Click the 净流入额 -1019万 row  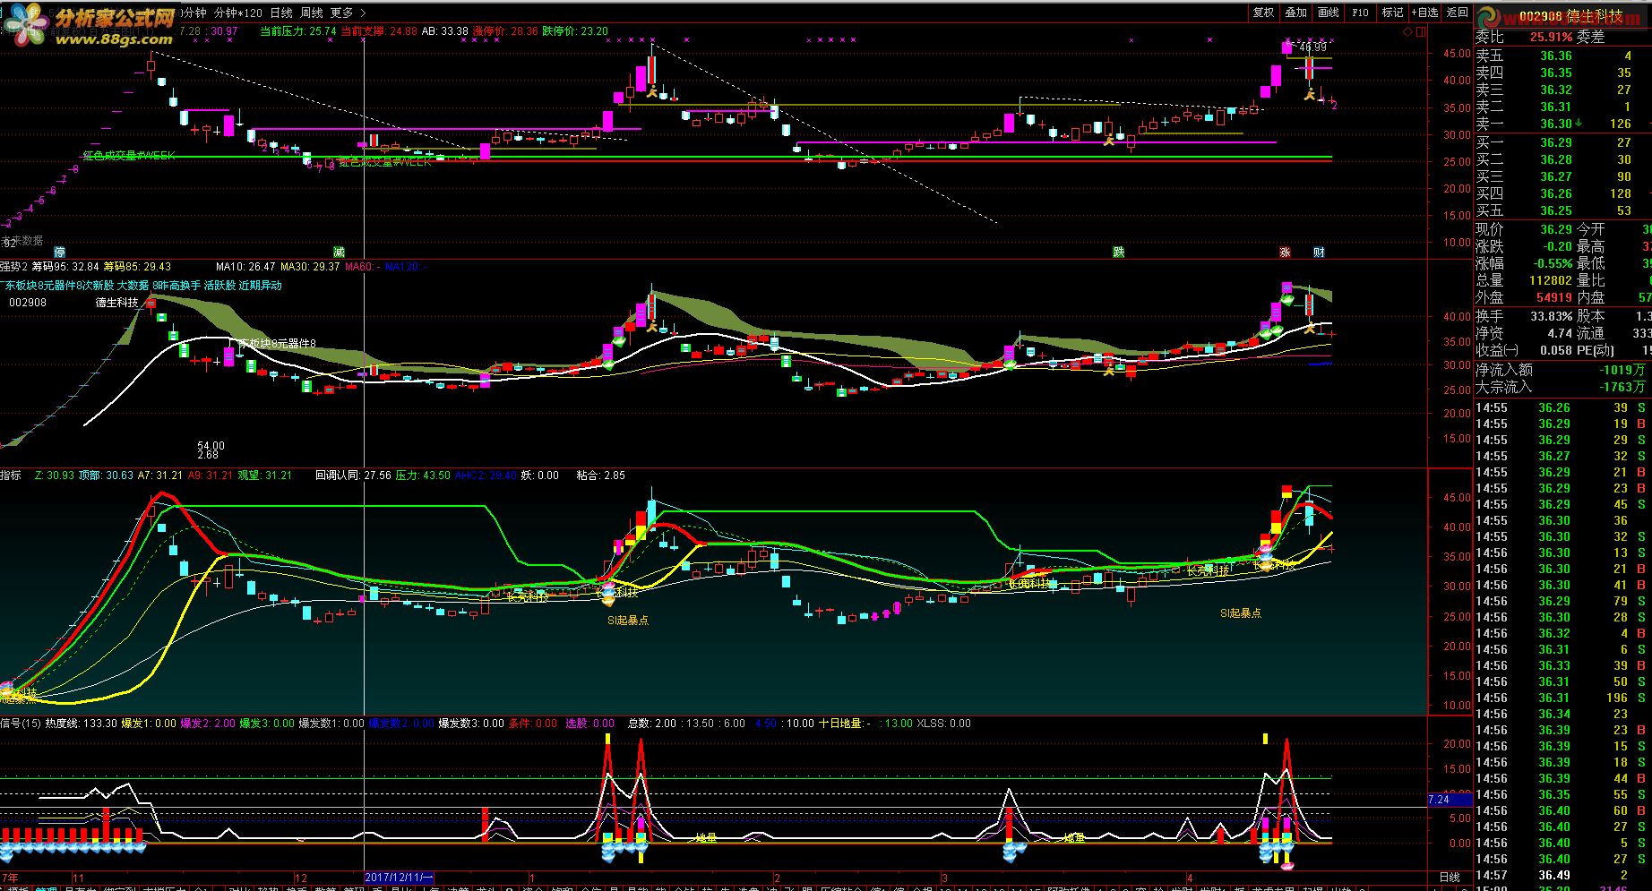pos(1563,370)
